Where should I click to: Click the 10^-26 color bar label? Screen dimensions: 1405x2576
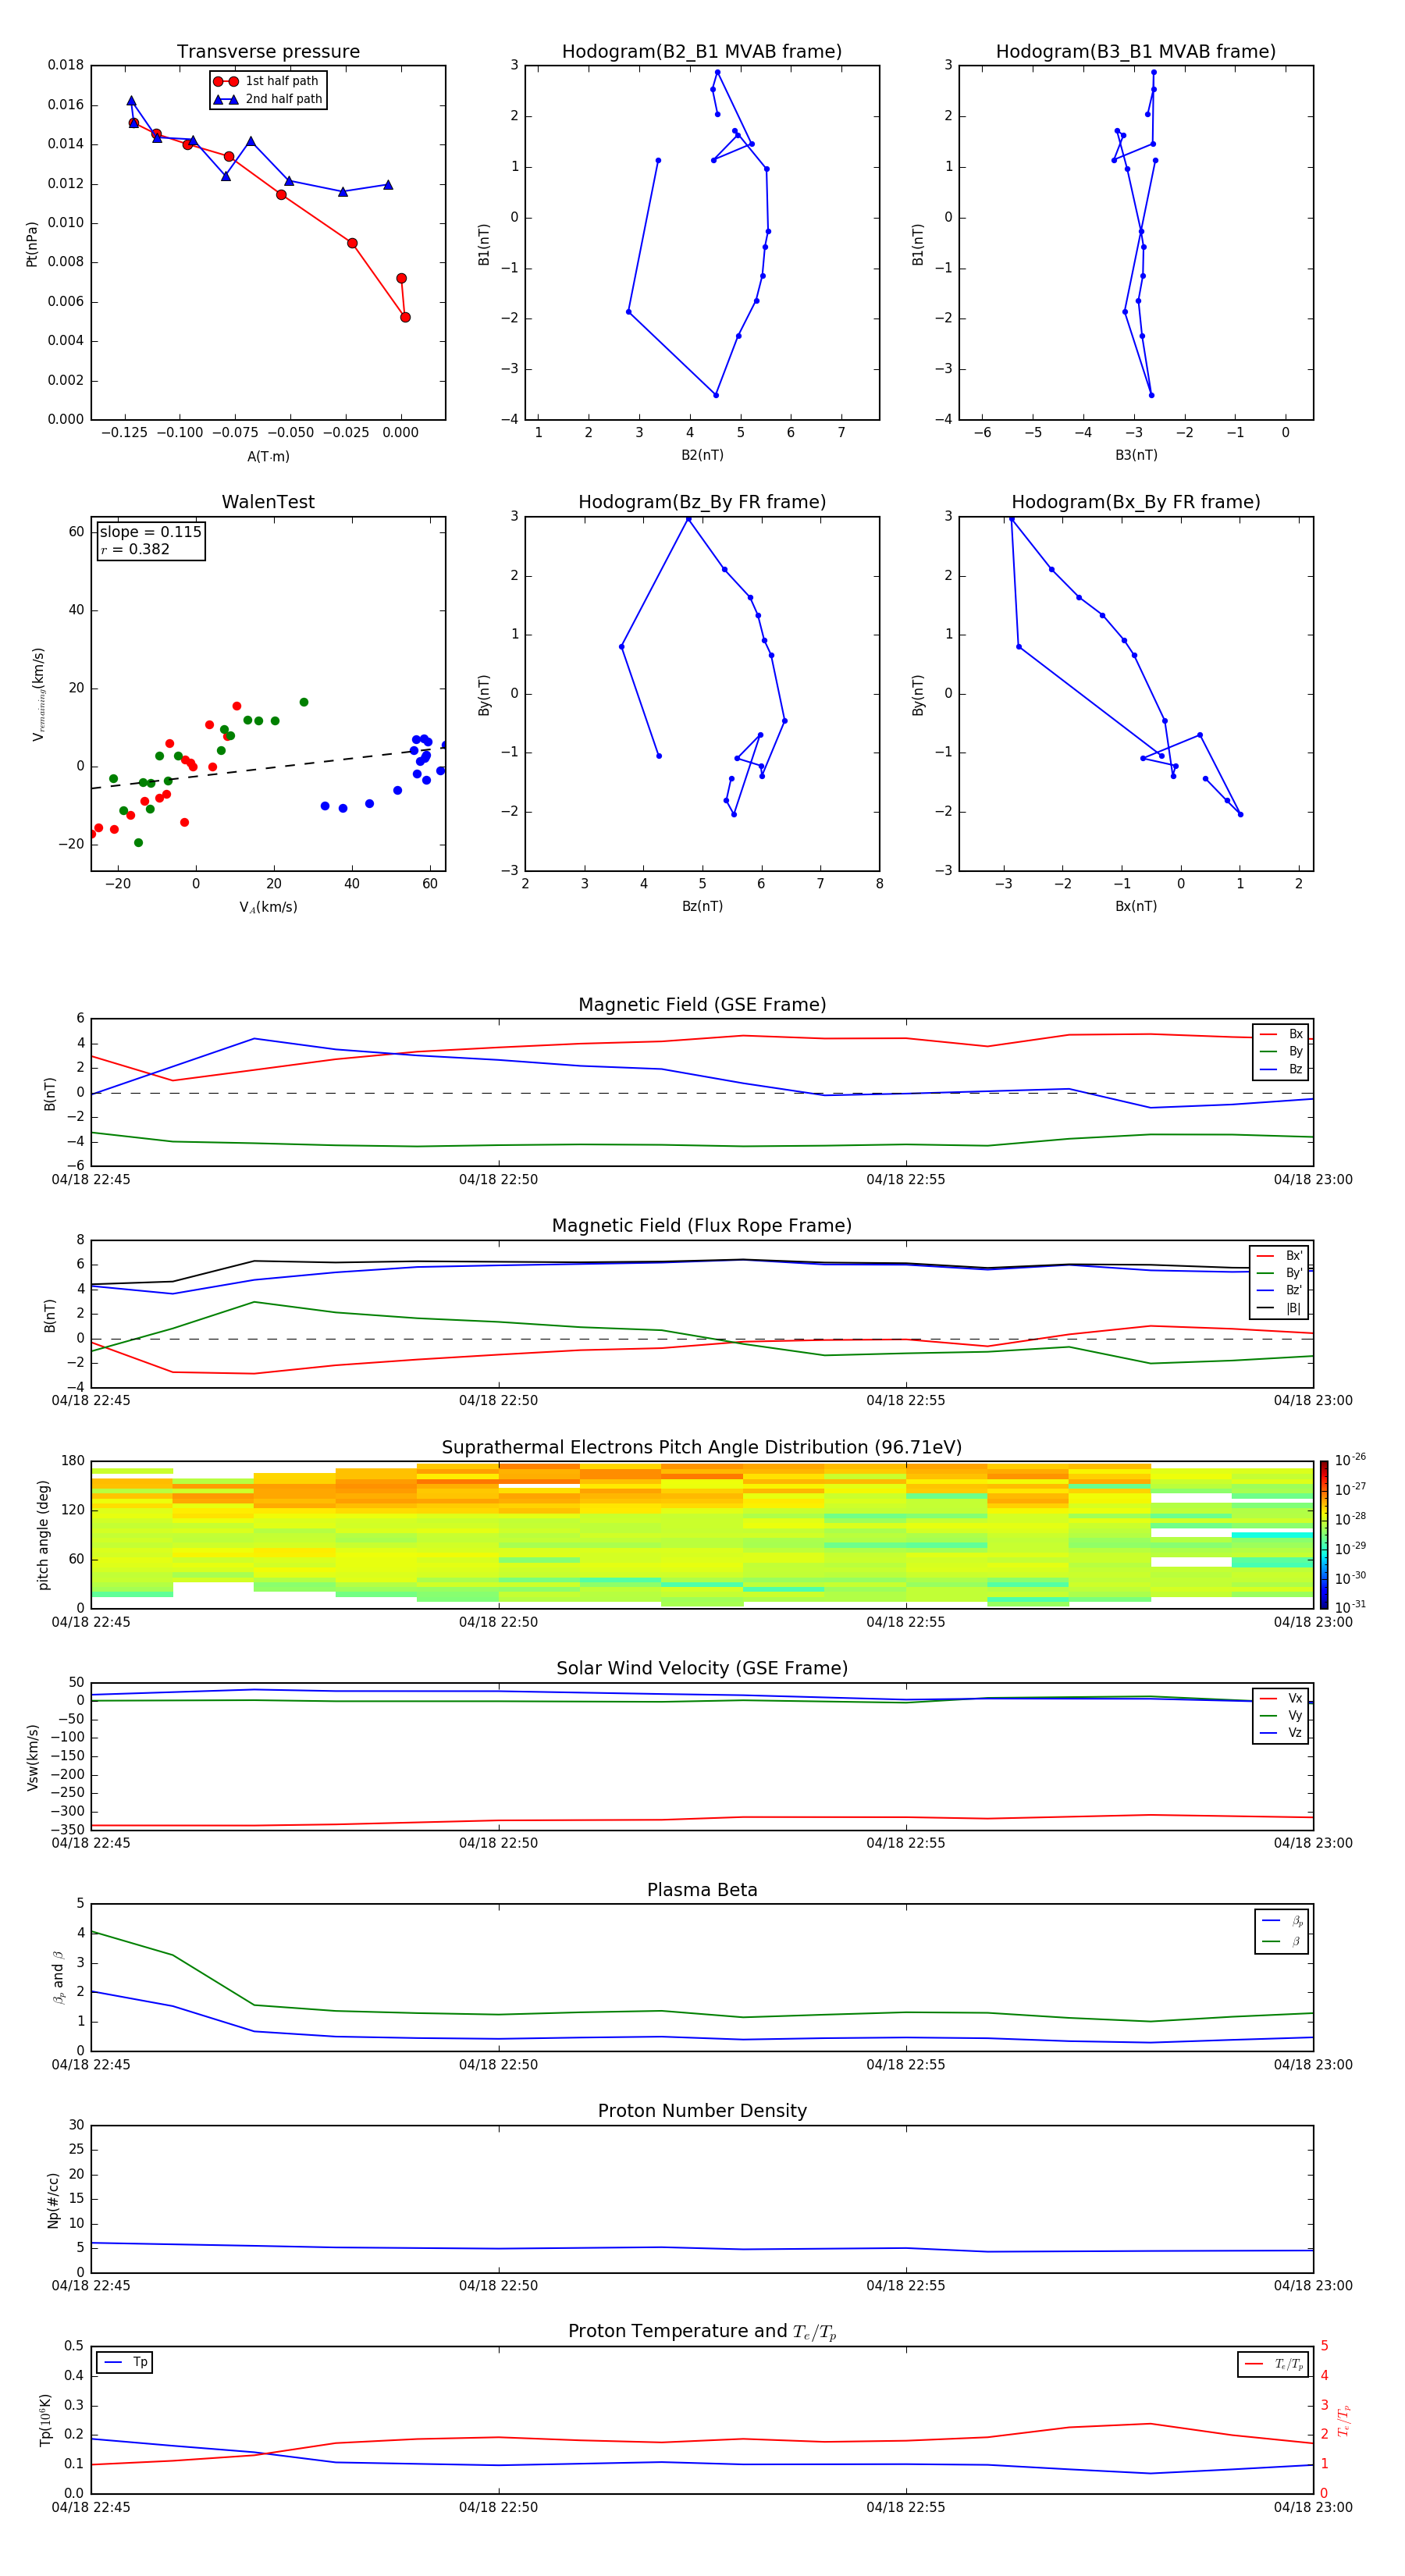click(1350, 1460)
